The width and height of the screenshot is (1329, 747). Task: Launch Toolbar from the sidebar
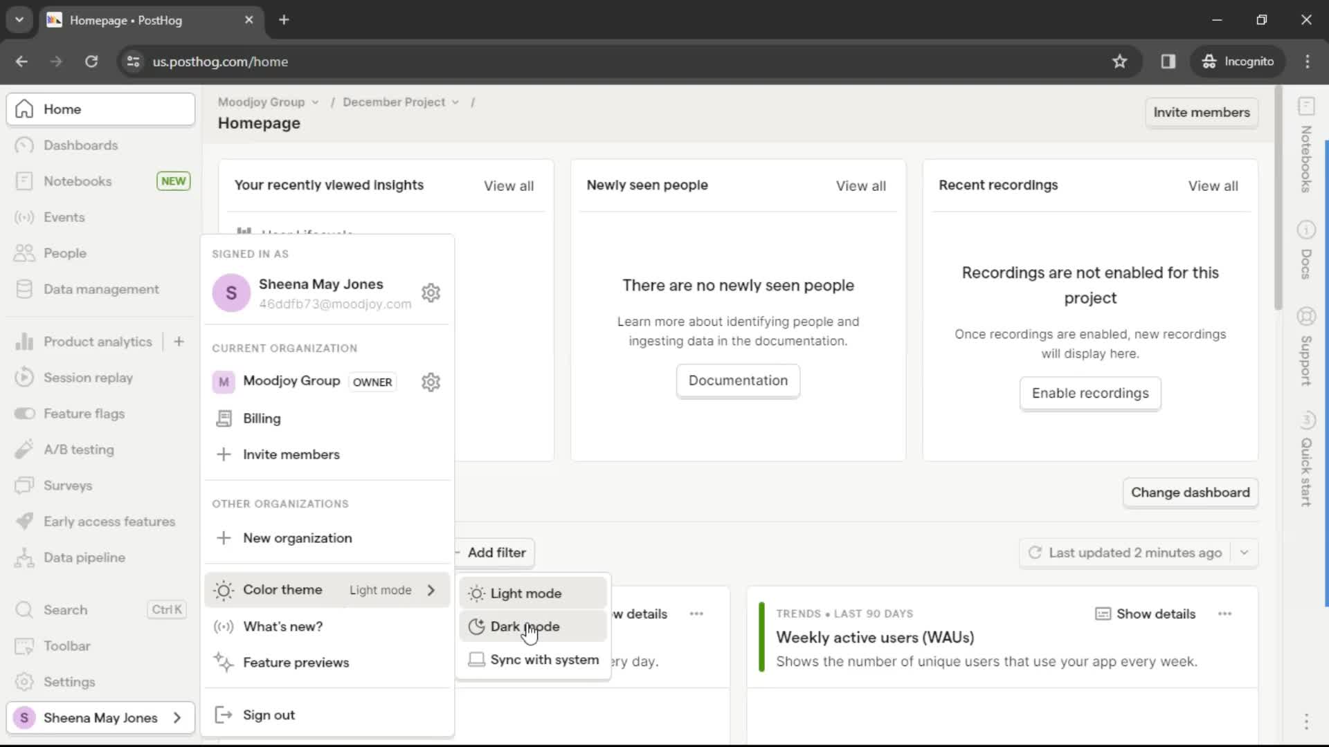point(100,646)
